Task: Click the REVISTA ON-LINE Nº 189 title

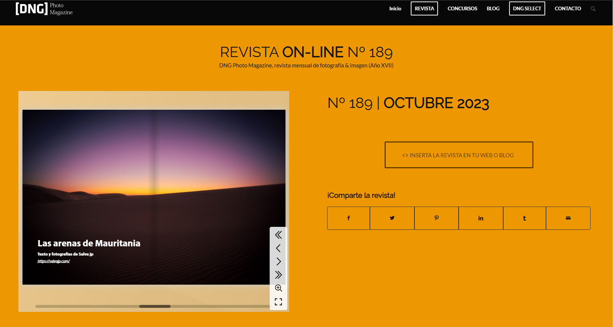Action: (x=306, y=52)
